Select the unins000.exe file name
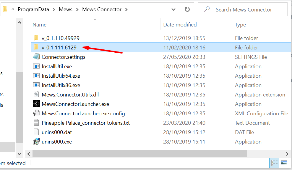Screen dimensions: 292x170 click(x=57, y=142)
